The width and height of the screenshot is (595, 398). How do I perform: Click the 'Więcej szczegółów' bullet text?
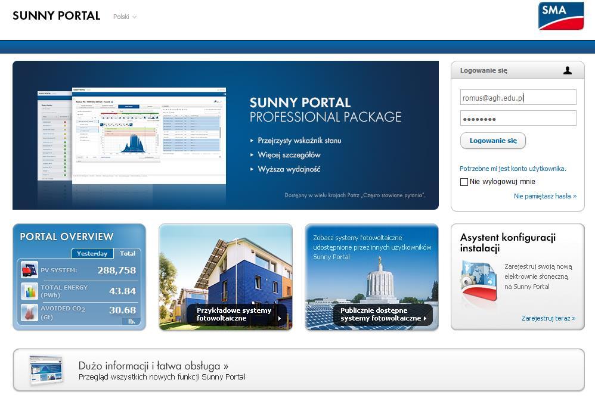[289, 155]
